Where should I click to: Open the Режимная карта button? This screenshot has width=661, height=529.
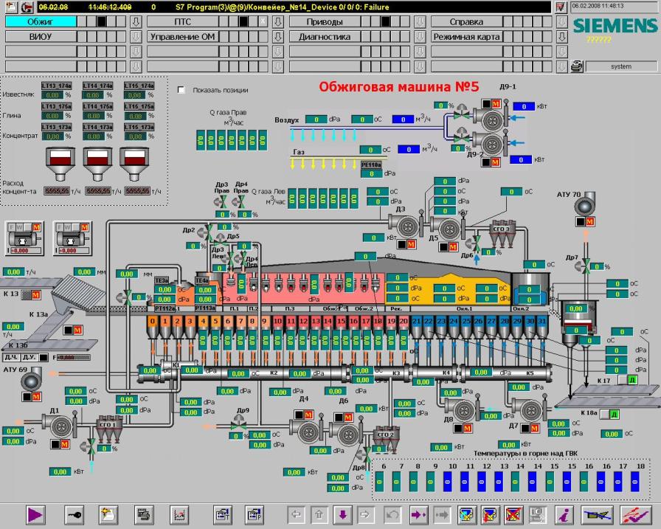[x=466, y=37]
